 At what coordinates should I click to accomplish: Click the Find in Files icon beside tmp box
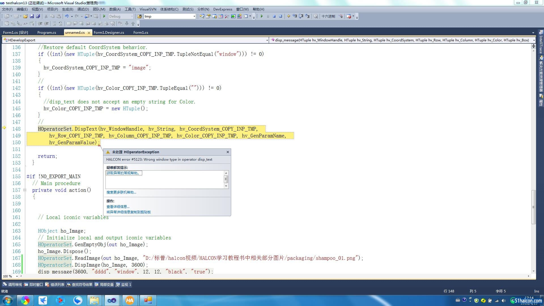click(x=139, y=16)
